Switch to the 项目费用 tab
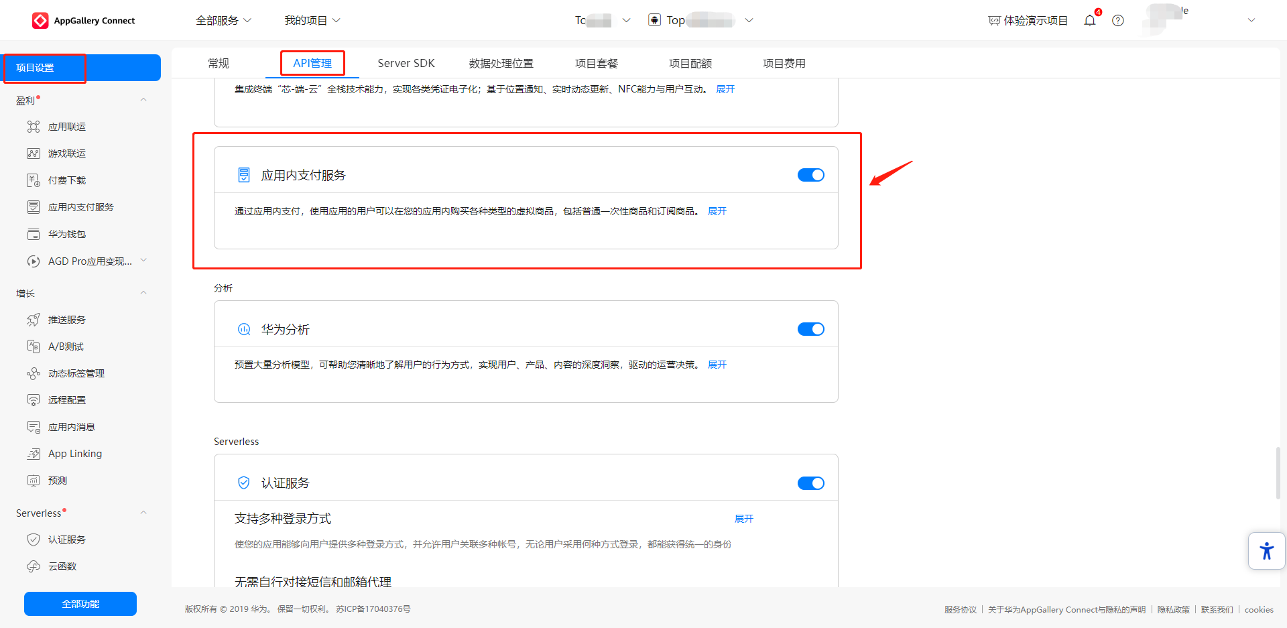Screen dimensions: 1287x628 pyautogui.click(x=784, y=63)
